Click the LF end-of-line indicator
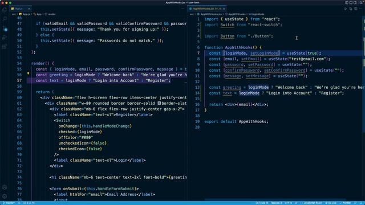The height and width of the screenshot is (205, 365). tap(296, 203)
